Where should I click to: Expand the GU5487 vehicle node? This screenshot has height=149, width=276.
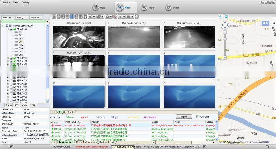click(8, 93)
